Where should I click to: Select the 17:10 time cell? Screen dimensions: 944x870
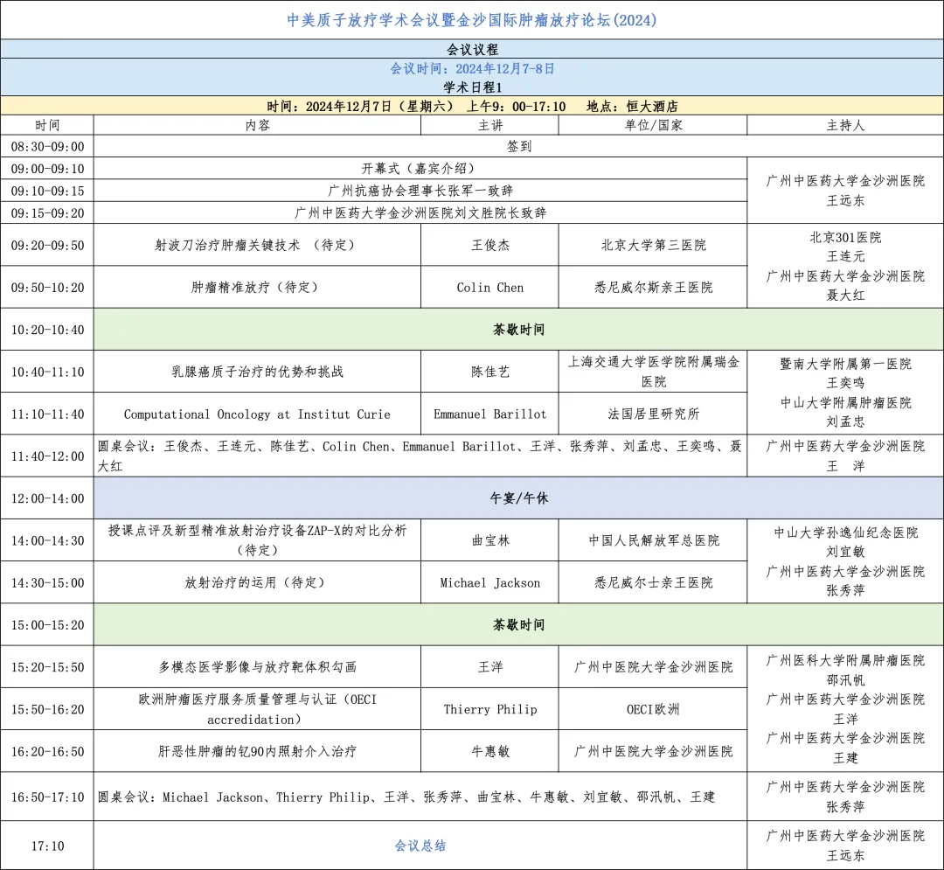[47, 846]
